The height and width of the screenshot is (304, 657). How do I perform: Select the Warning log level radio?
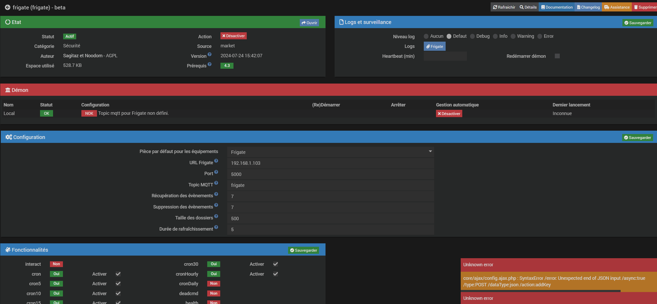pyautogui.click(x=513, y=36)
